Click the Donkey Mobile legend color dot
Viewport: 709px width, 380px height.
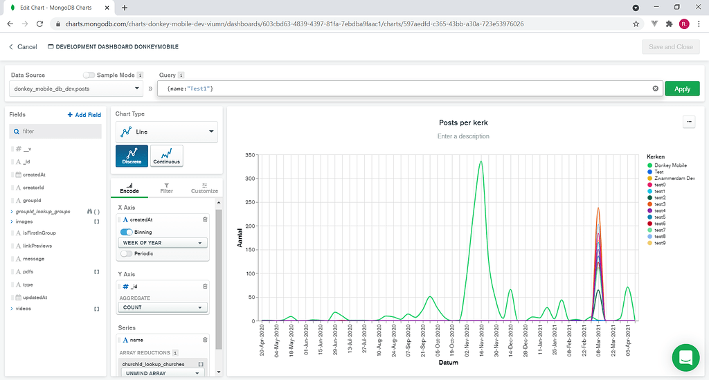point(649,165)
